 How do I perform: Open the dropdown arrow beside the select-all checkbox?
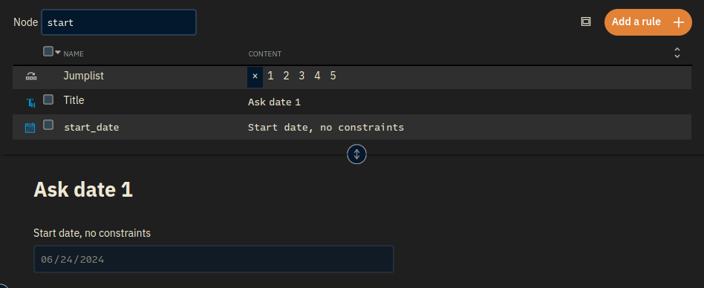(x=58, y=52)
